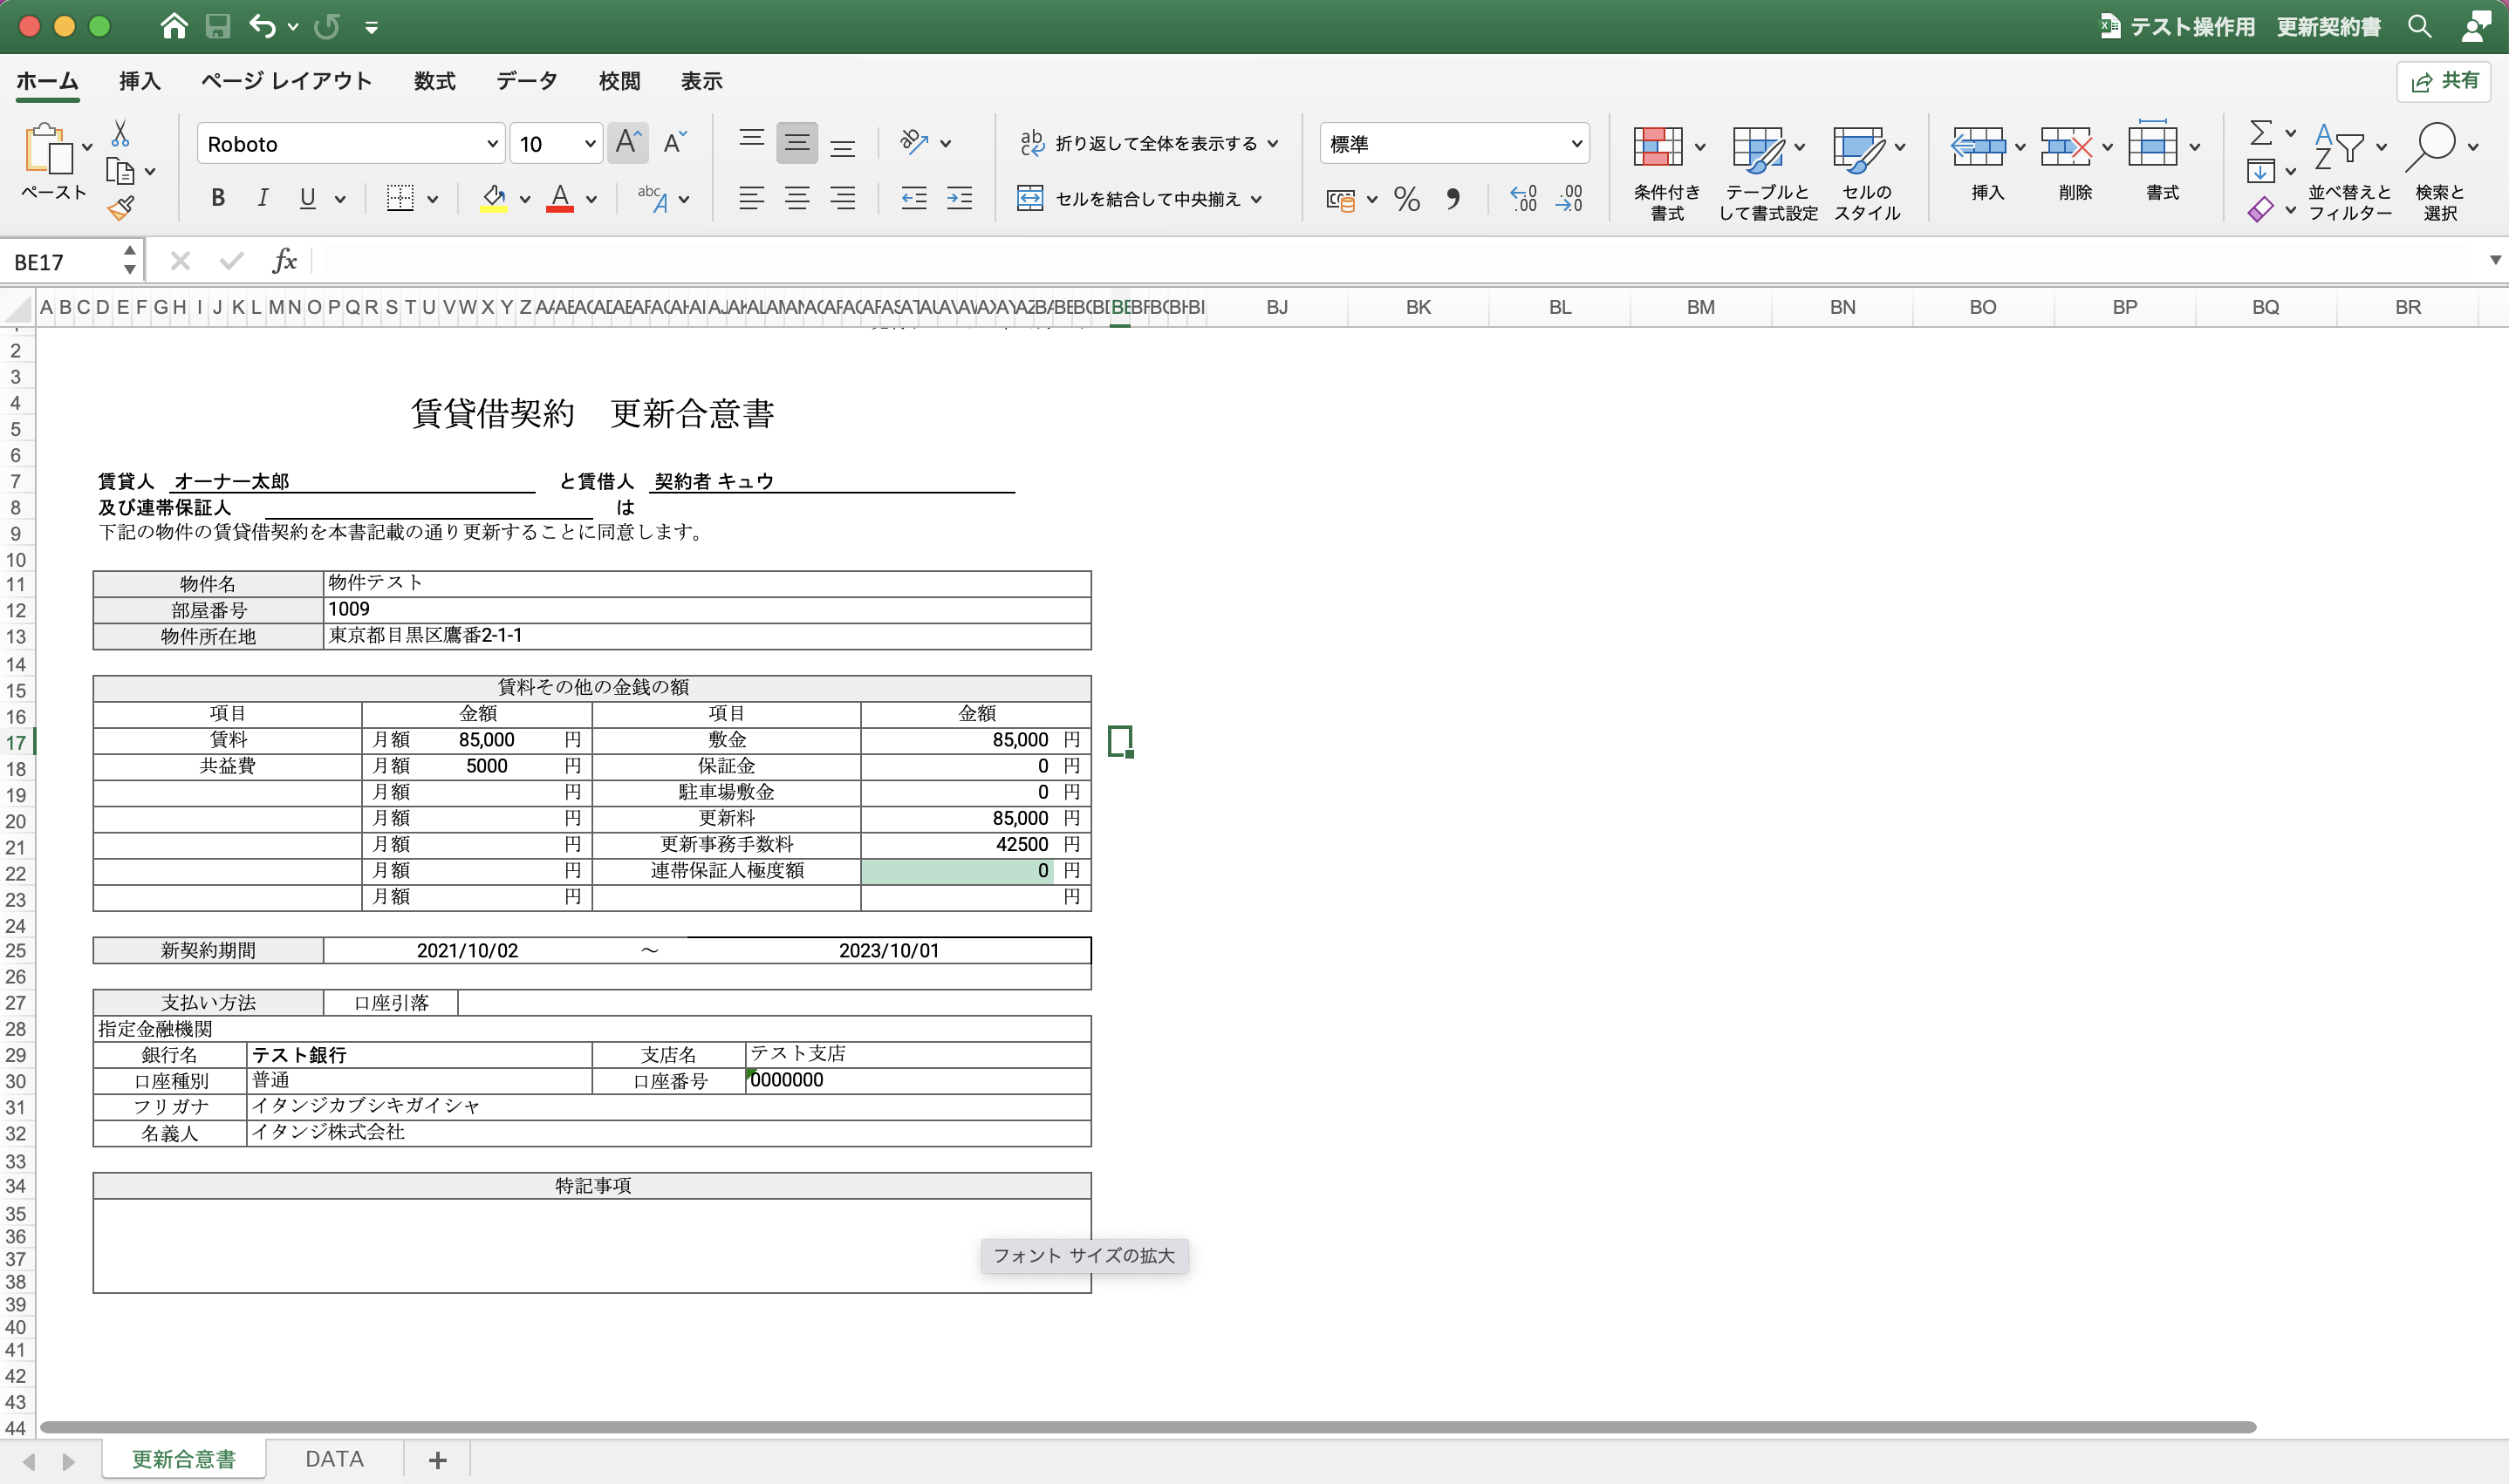2509x1484 pixels.
Task: Click the text orientation icon
Action: [x=914, y=142]
